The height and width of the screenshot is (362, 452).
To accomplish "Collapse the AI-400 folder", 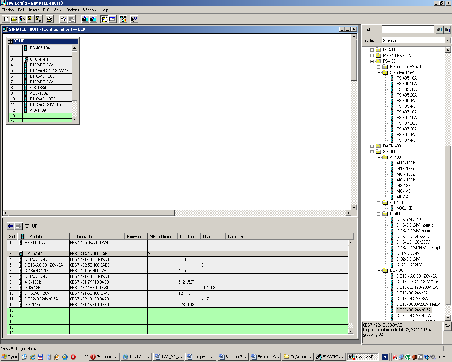I will [x=379, y=157].
